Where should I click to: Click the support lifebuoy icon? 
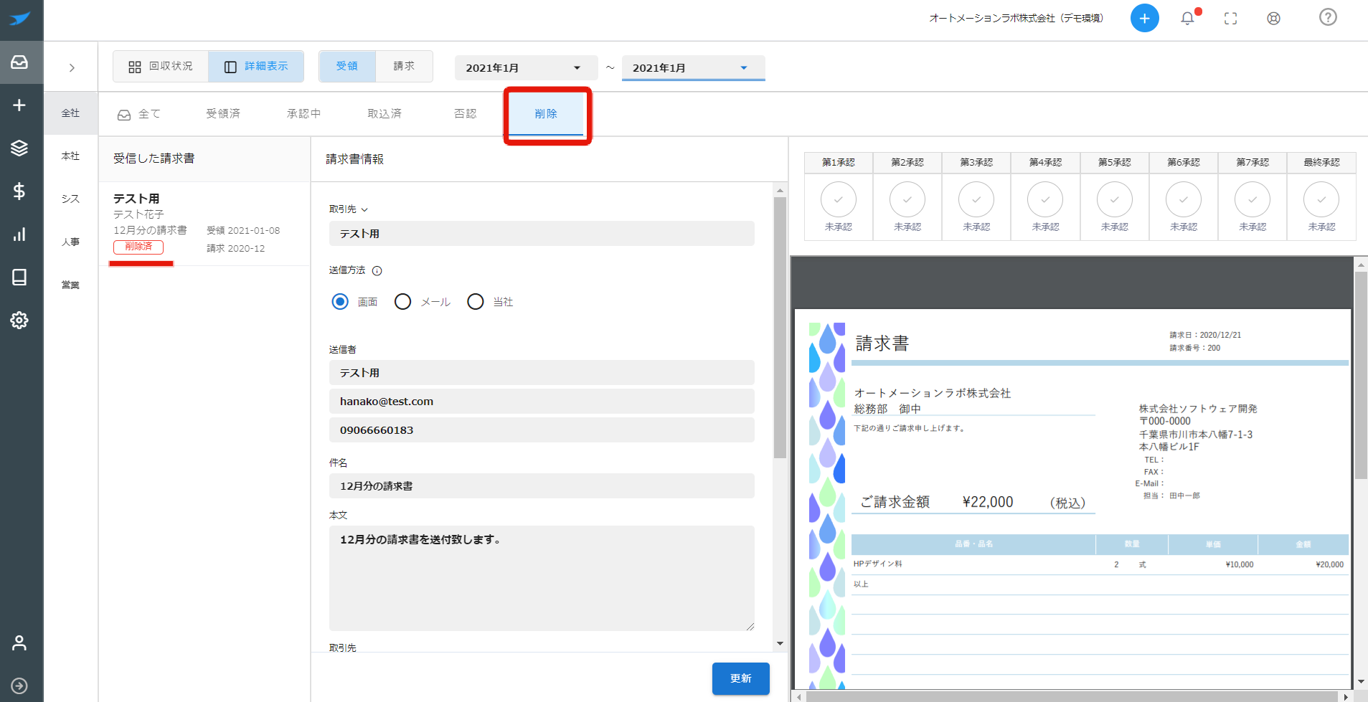point(1273,19)
